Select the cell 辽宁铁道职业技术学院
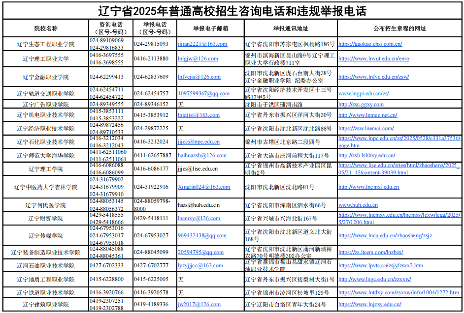 point(46,293)
